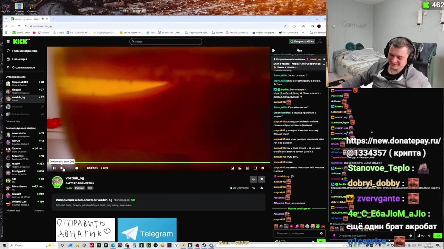This screenshot has height=249, width=444.
Task: Adjust the player volume slider
Action: click(72, 168)
